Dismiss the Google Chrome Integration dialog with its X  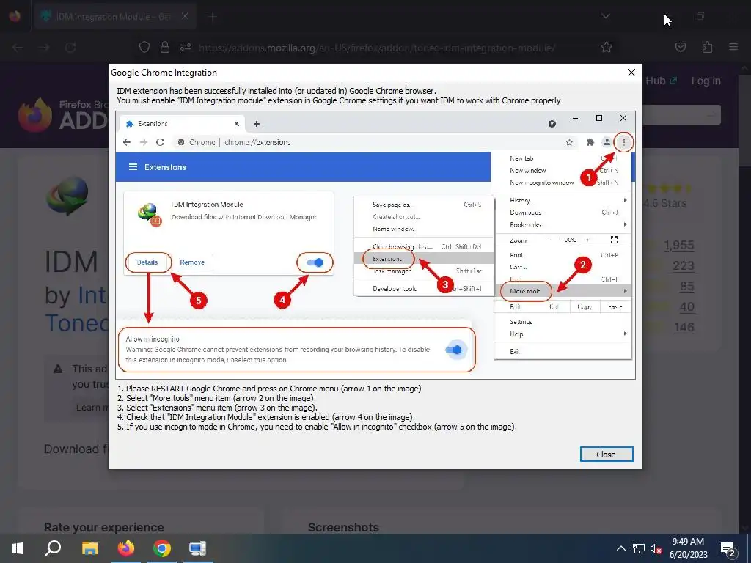pyautogui.click(x=631, y=73)
